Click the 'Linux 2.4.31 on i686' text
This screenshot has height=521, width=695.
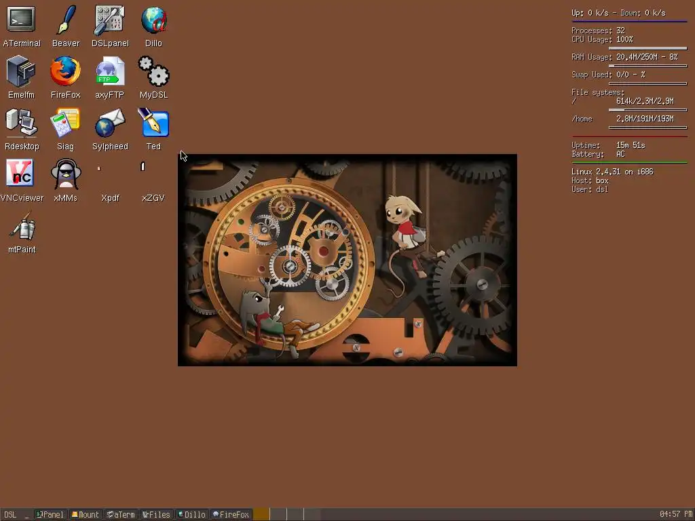[612, 172]
